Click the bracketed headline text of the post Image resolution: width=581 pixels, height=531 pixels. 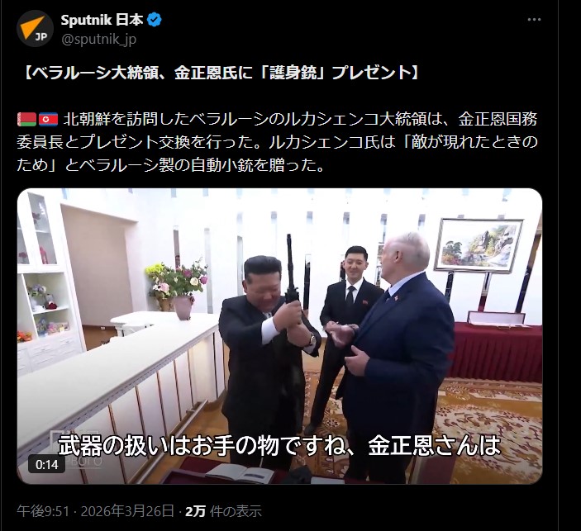[221, 73]
